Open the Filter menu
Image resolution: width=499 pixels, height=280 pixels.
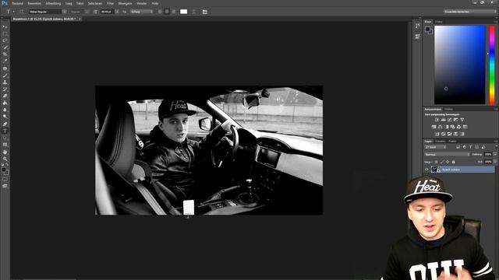[x=110, y=3]
